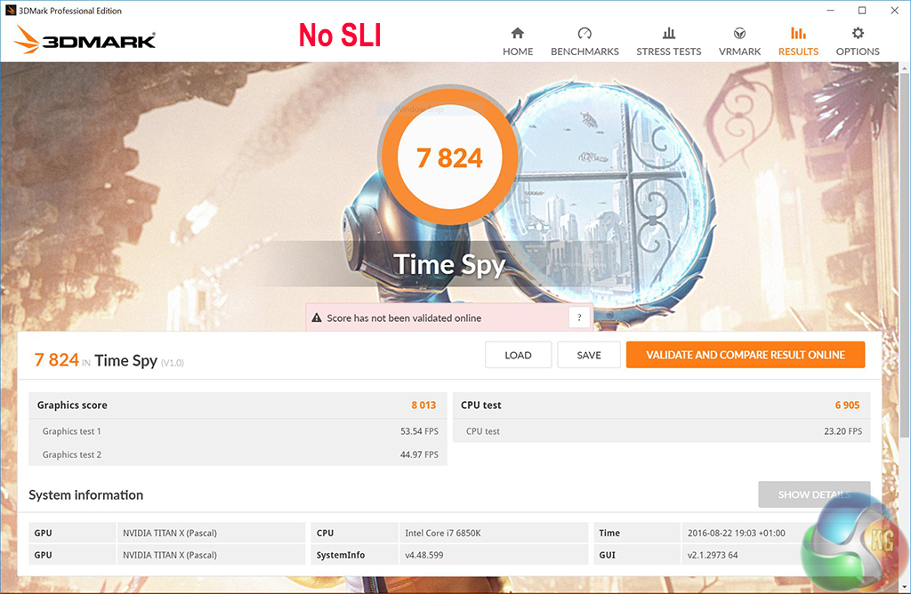The image size is (911, 594).
Task: Click the Time Spy title on banner
Action: click(449, 265)
